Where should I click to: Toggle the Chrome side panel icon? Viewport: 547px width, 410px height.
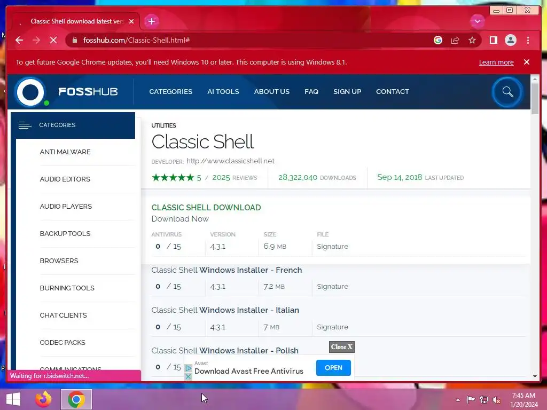point(493,40)
